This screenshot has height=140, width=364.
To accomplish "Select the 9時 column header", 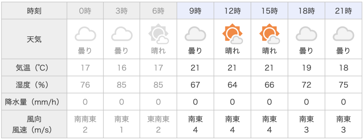I will click(x=195, y=12).
